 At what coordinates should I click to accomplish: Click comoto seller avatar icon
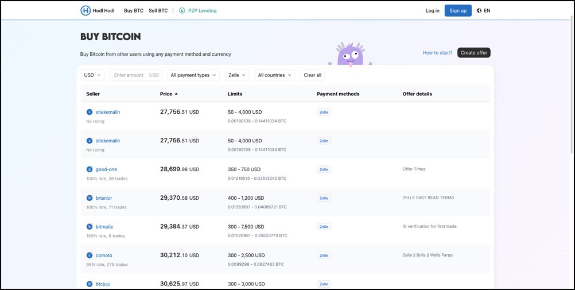pyautogui.click(x=90, y=255)
